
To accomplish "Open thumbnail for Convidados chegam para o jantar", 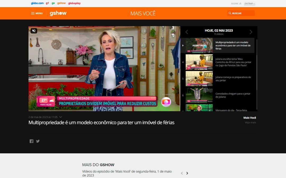I will point(199,95).
